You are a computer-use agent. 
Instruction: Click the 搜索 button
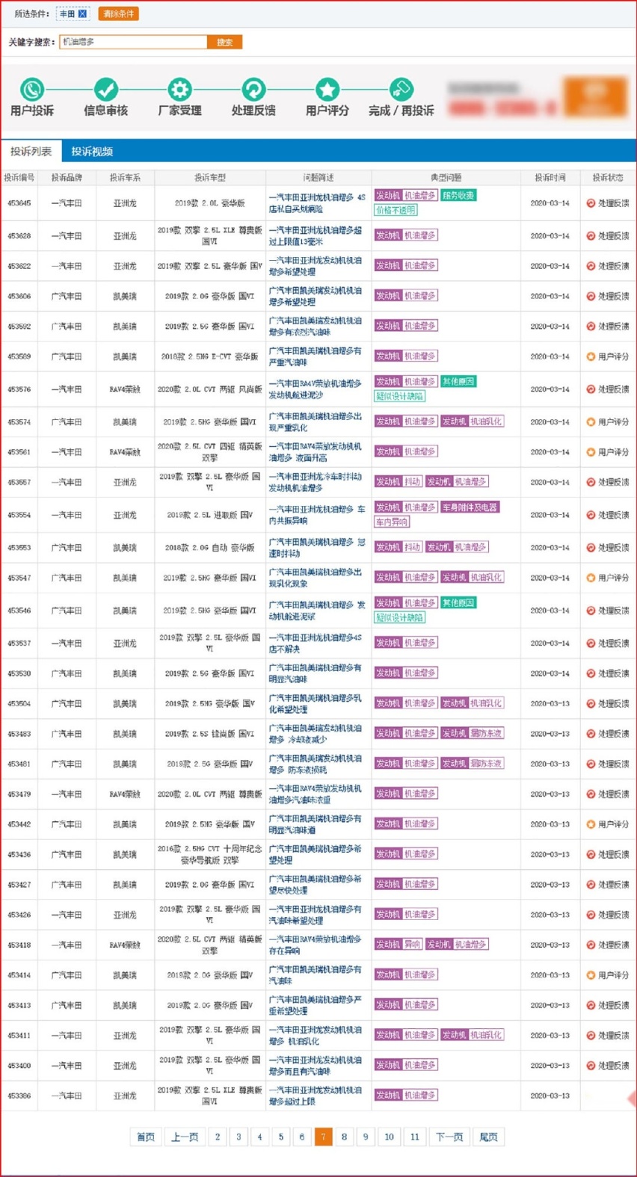pyautogui.click(x=224, y=42)
